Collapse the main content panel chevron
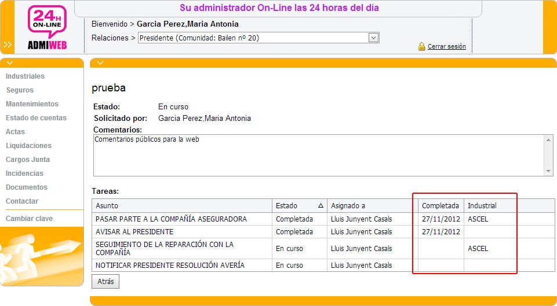Image resolution: width=557 pixels, height=306 pixels. (x=100, y=63)
